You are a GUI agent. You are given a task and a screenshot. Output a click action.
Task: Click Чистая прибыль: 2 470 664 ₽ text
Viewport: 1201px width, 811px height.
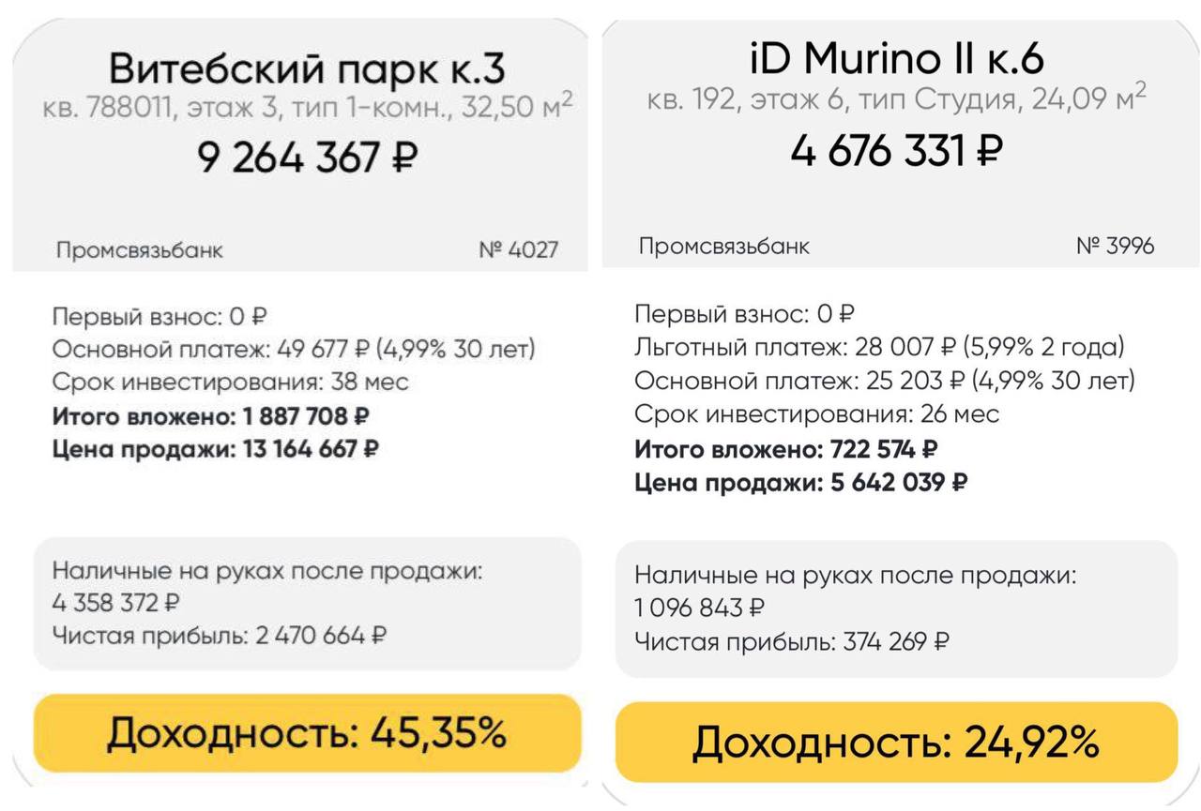click(220, 636)
